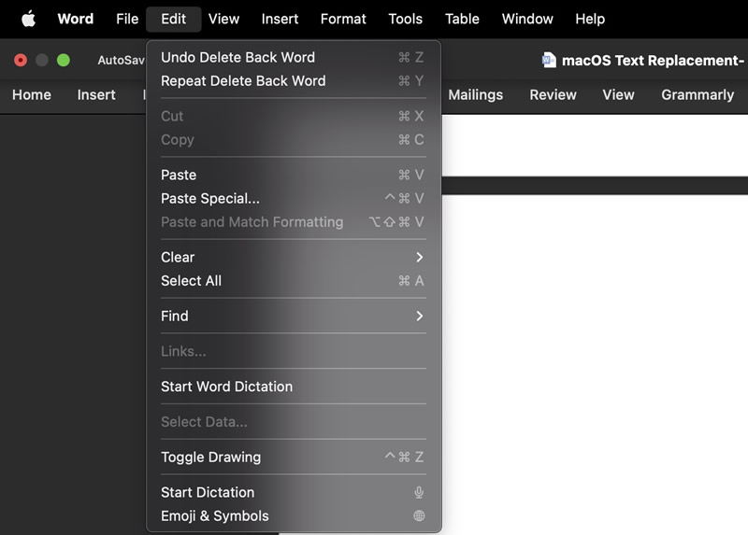748x535 pixels.
Task: Choose Start Word Dictation
Action: 293,387
